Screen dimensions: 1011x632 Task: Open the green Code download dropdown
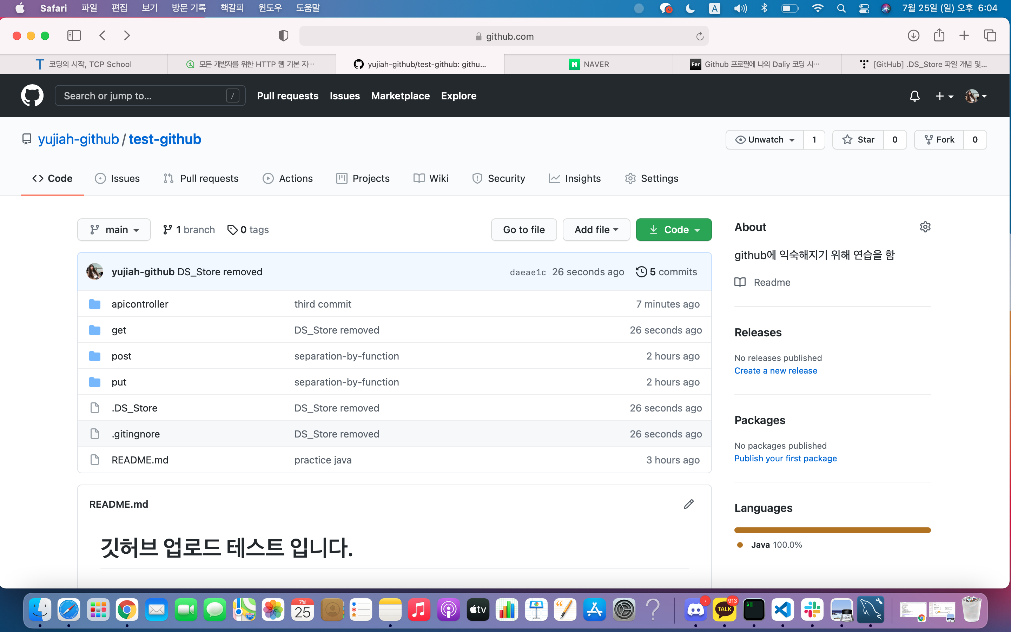pos(673,229)
